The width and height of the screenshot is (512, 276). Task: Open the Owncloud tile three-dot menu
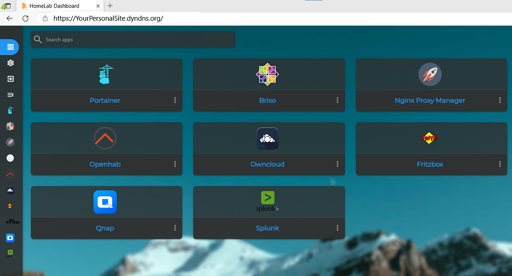[x=337, y=164]
